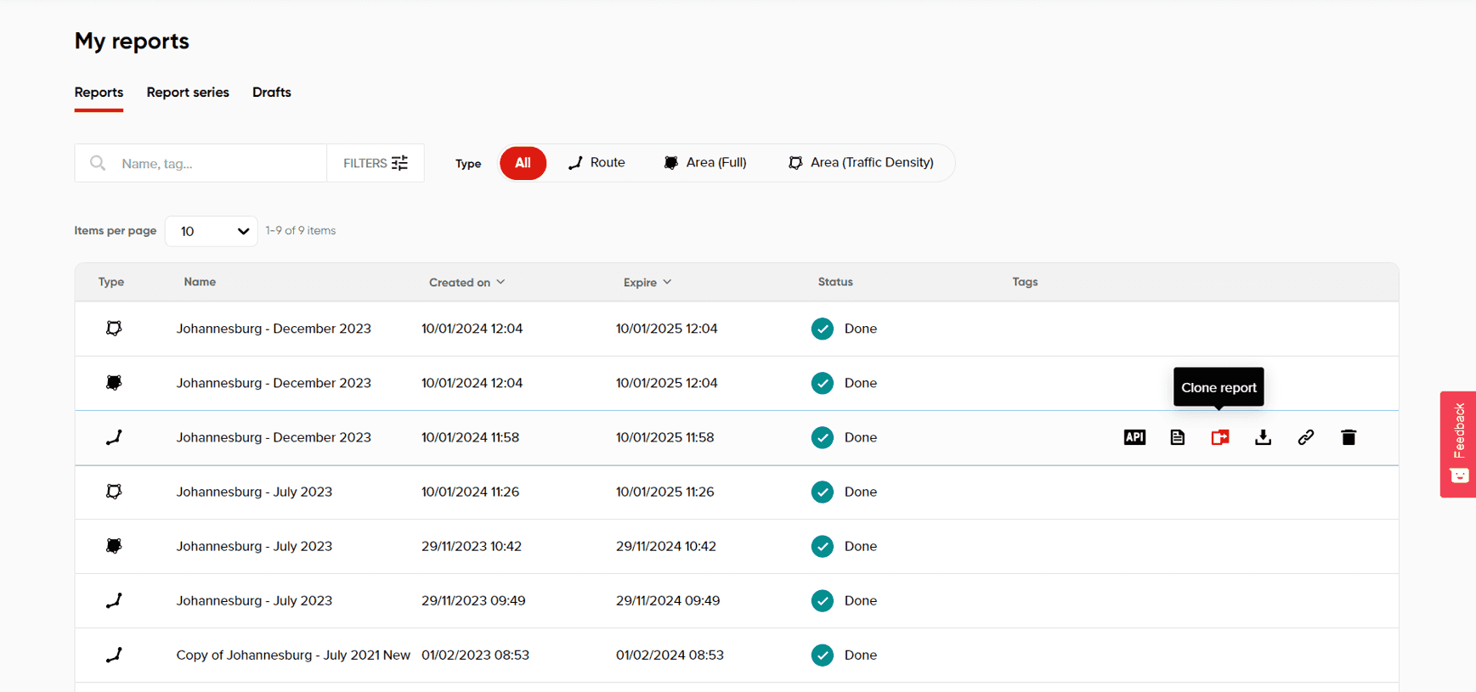Viewport: 1476px width, 692px height.
Task: Open report details document icon
Action: click(1177, 437)
